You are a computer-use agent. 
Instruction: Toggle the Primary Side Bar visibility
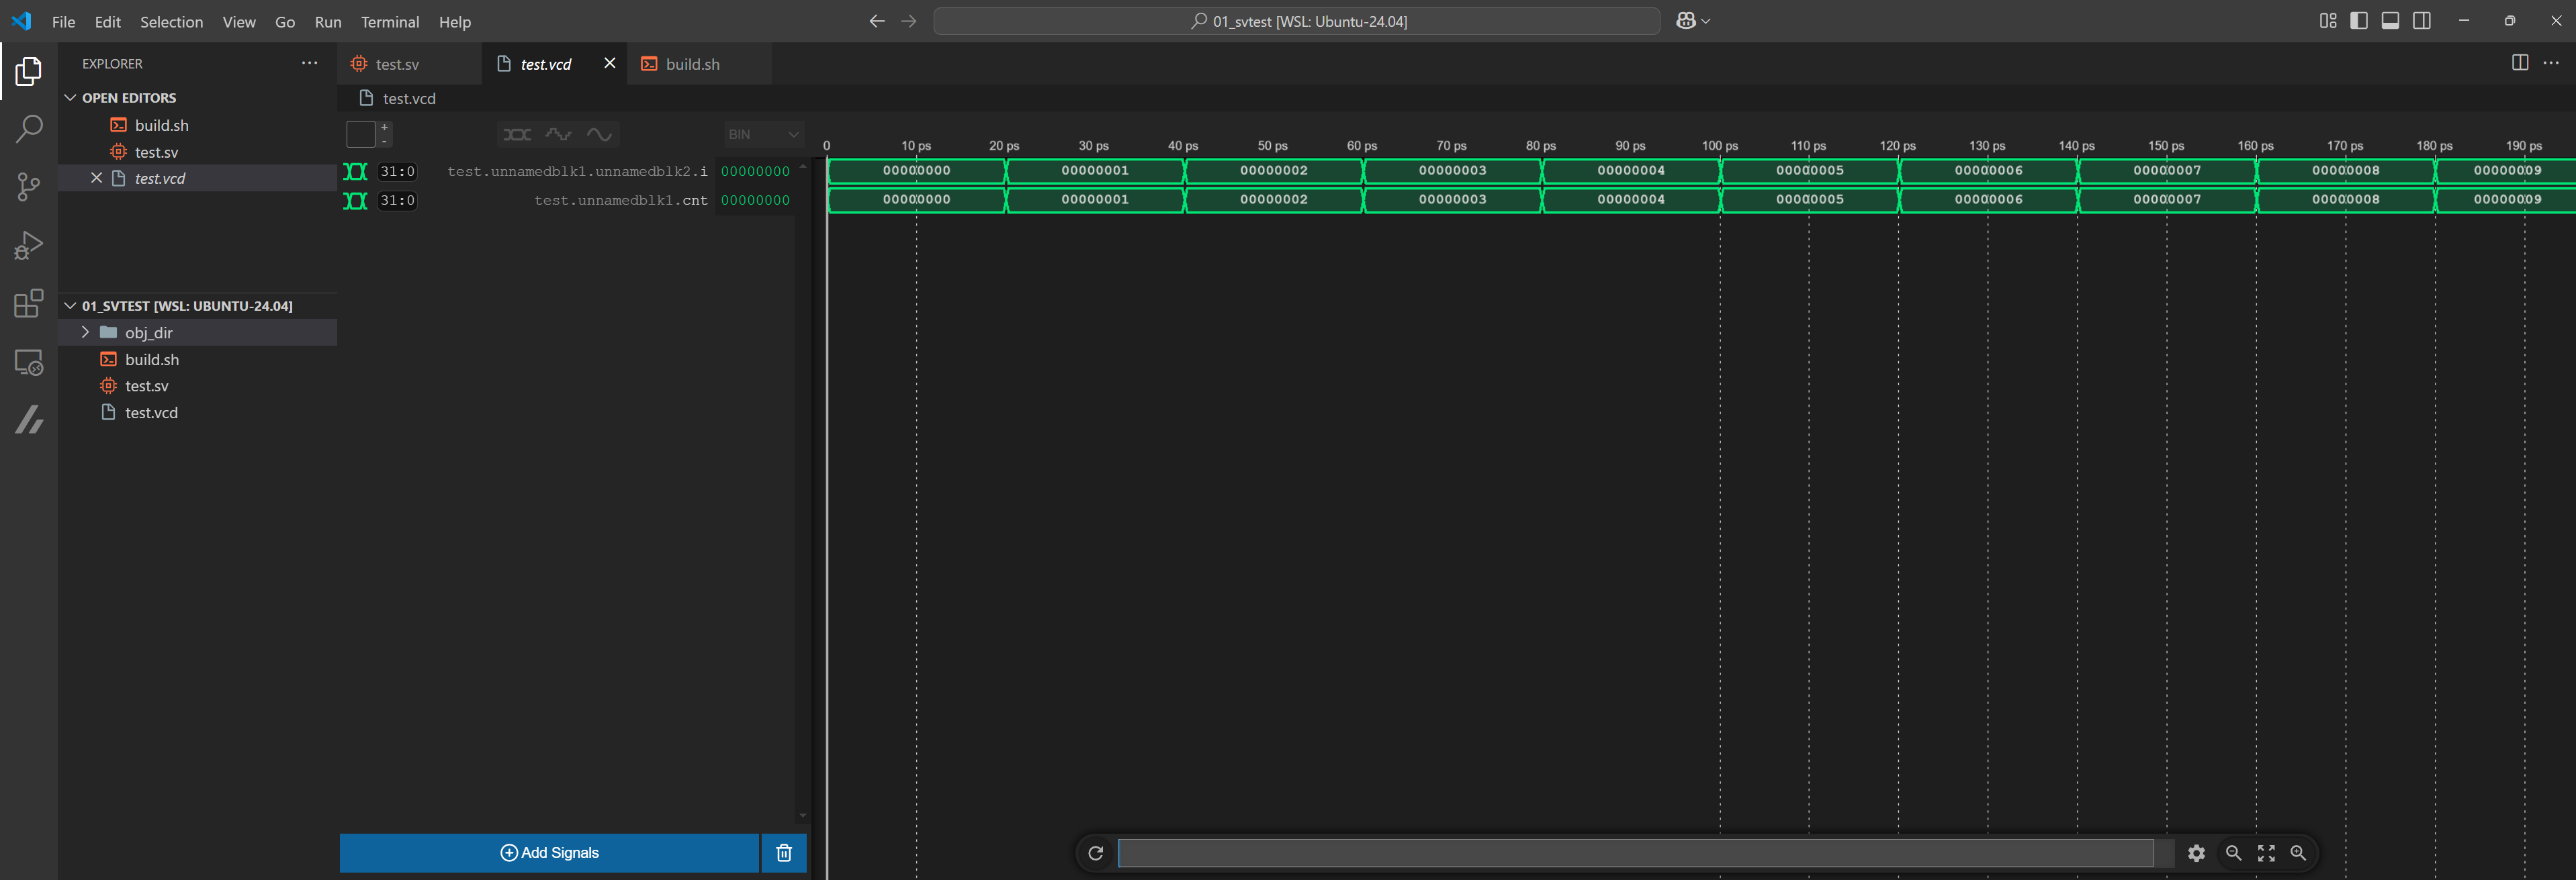coord(2359,21)
